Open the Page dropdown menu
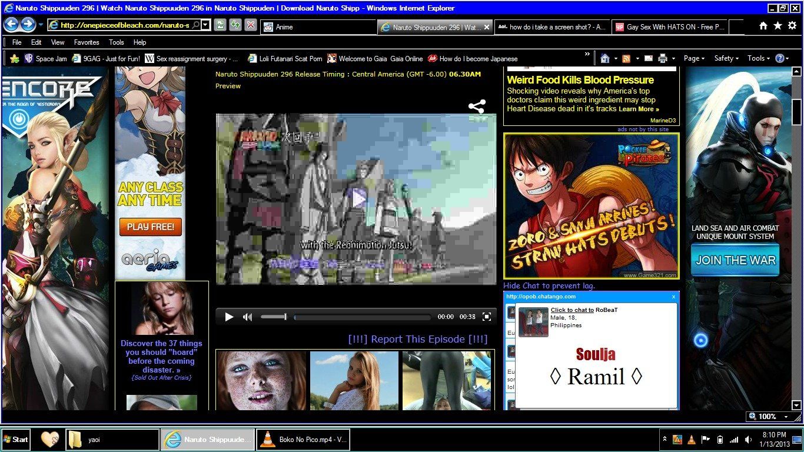This screenshot has height=452, width=804. point(695,58)
